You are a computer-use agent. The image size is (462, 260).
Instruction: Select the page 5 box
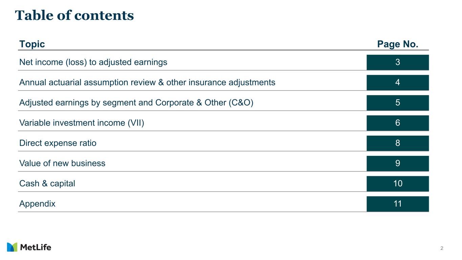pyautogui.click(x=397, y=103)
